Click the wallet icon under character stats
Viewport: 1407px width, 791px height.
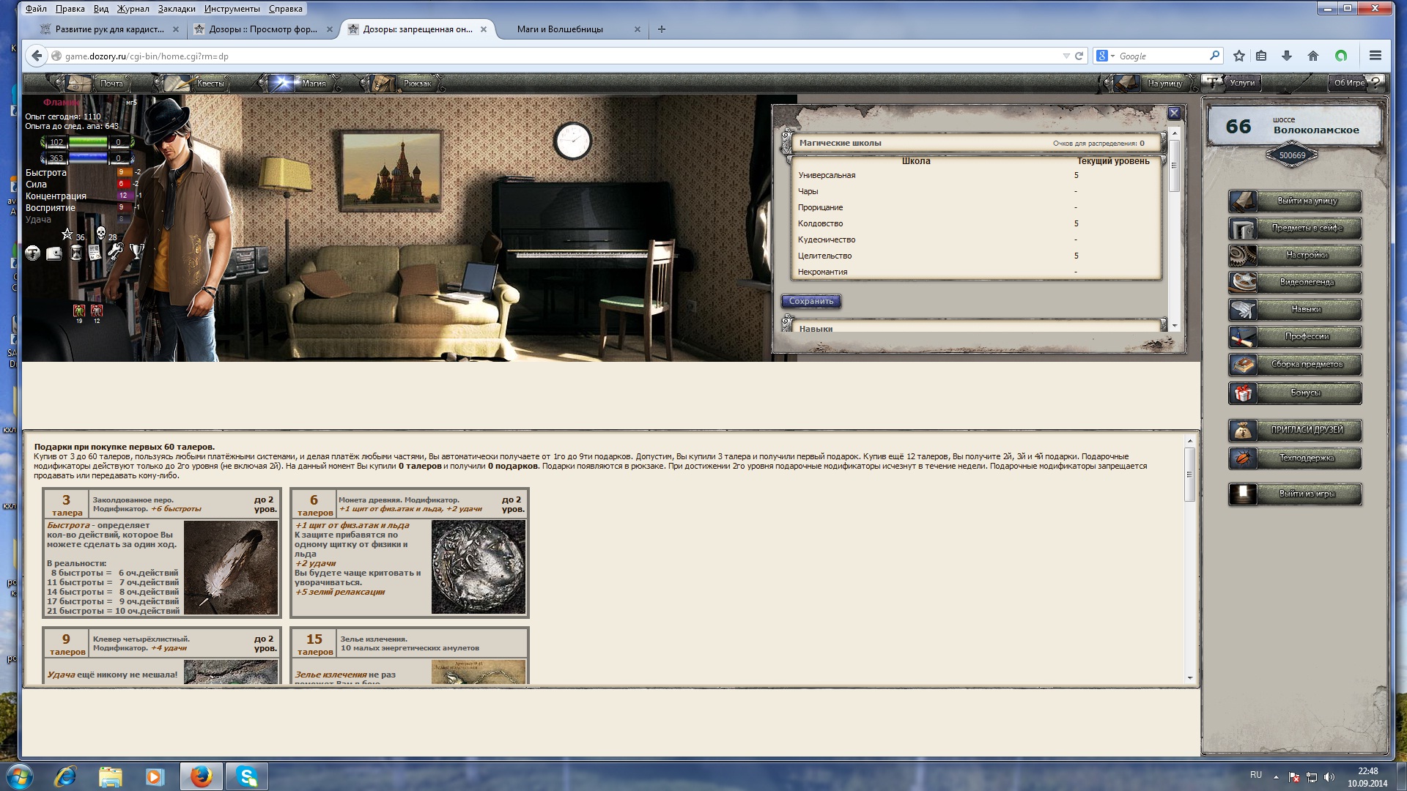point(54,253)
